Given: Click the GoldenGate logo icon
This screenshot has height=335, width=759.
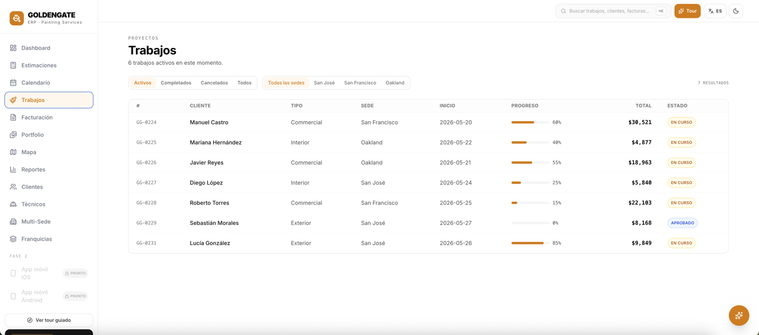Looking at the screenshot, I should coord(17,18).
